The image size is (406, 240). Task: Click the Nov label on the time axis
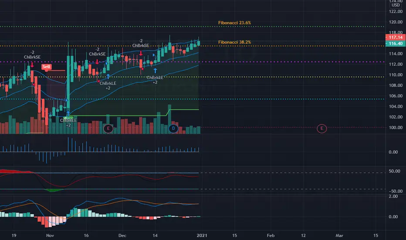[x=50, y=236]
